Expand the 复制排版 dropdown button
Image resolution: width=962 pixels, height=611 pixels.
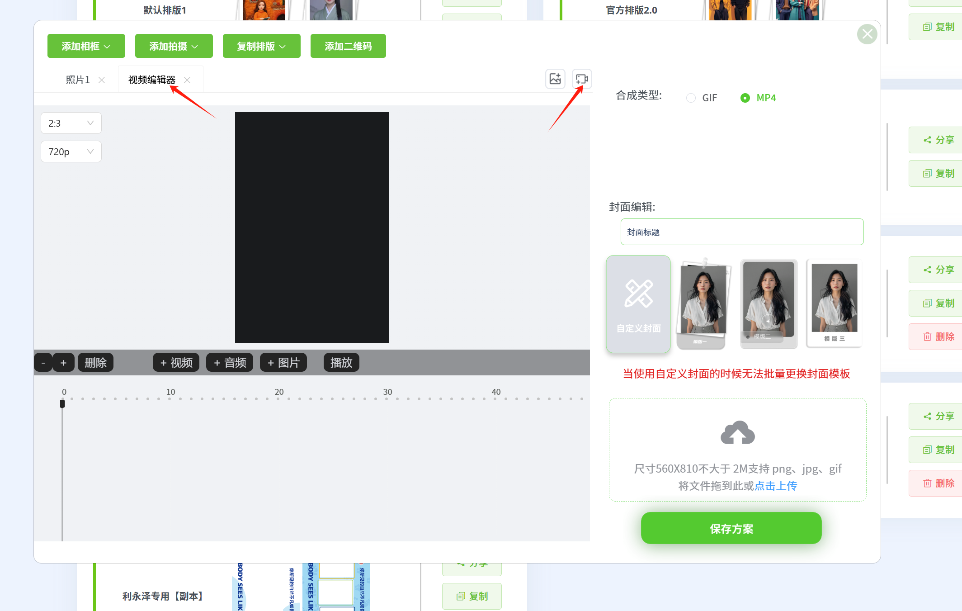(x=261, y=46)
